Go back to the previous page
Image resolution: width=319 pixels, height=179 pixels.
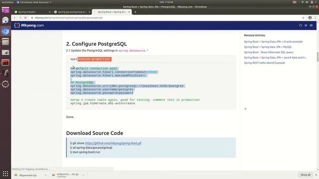tap(14, 18)
